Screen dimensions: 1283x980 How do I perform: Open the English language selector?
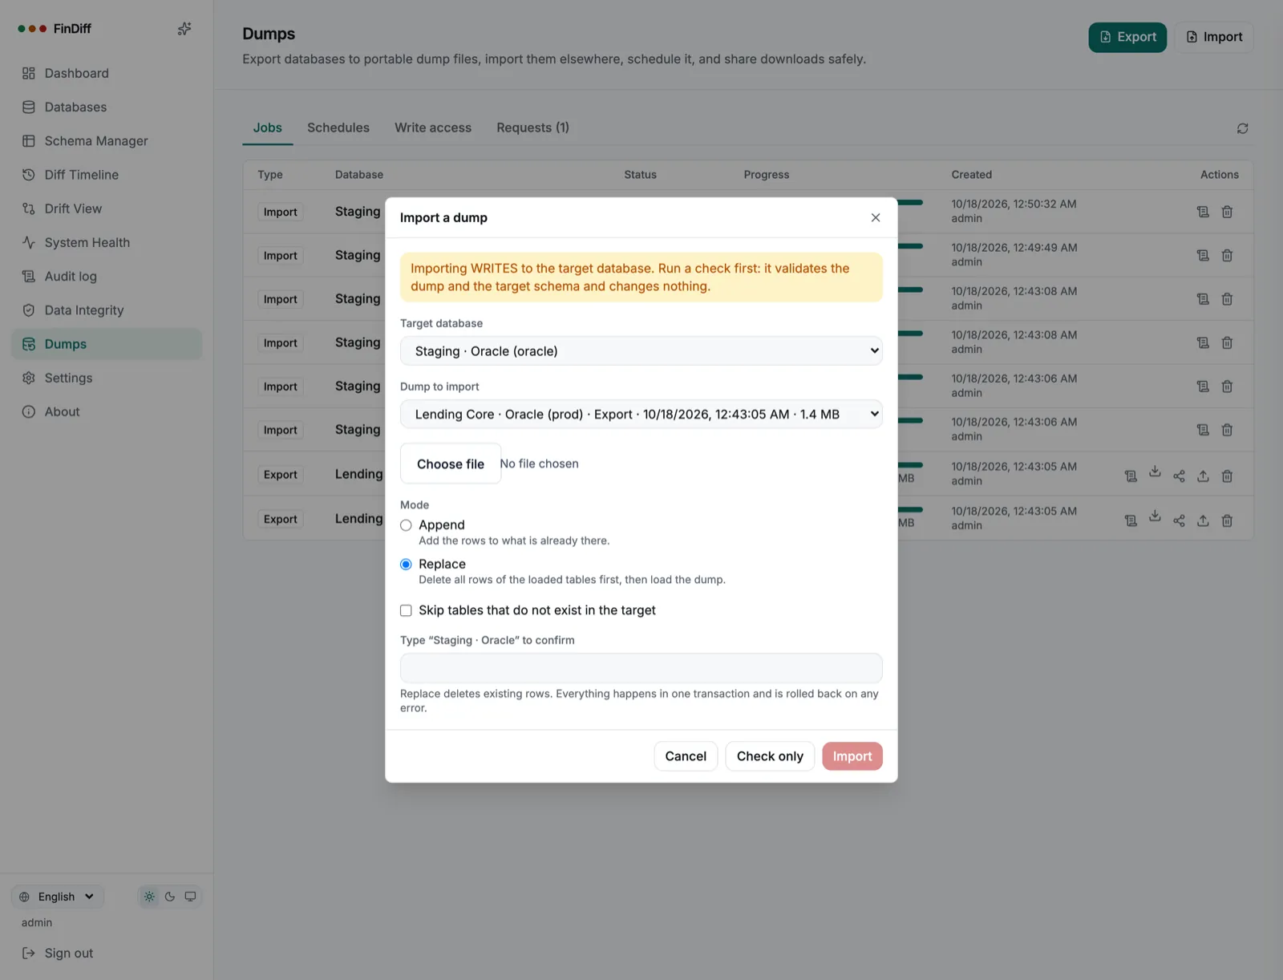58,897
